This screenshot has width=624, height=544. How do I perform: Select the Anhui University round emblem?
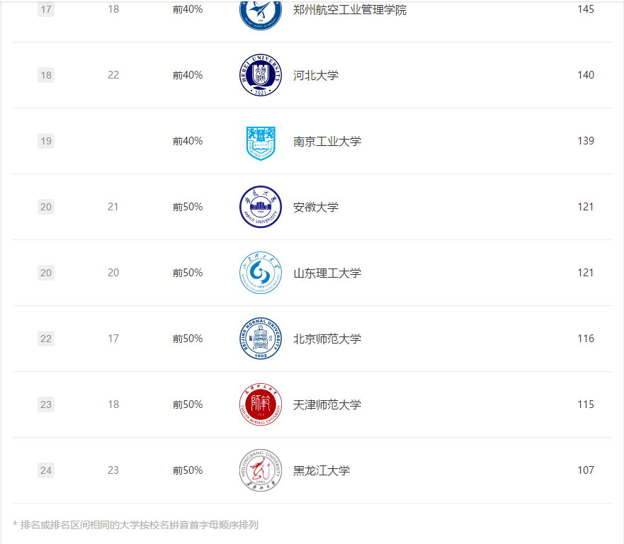click(x=260, y=207)
